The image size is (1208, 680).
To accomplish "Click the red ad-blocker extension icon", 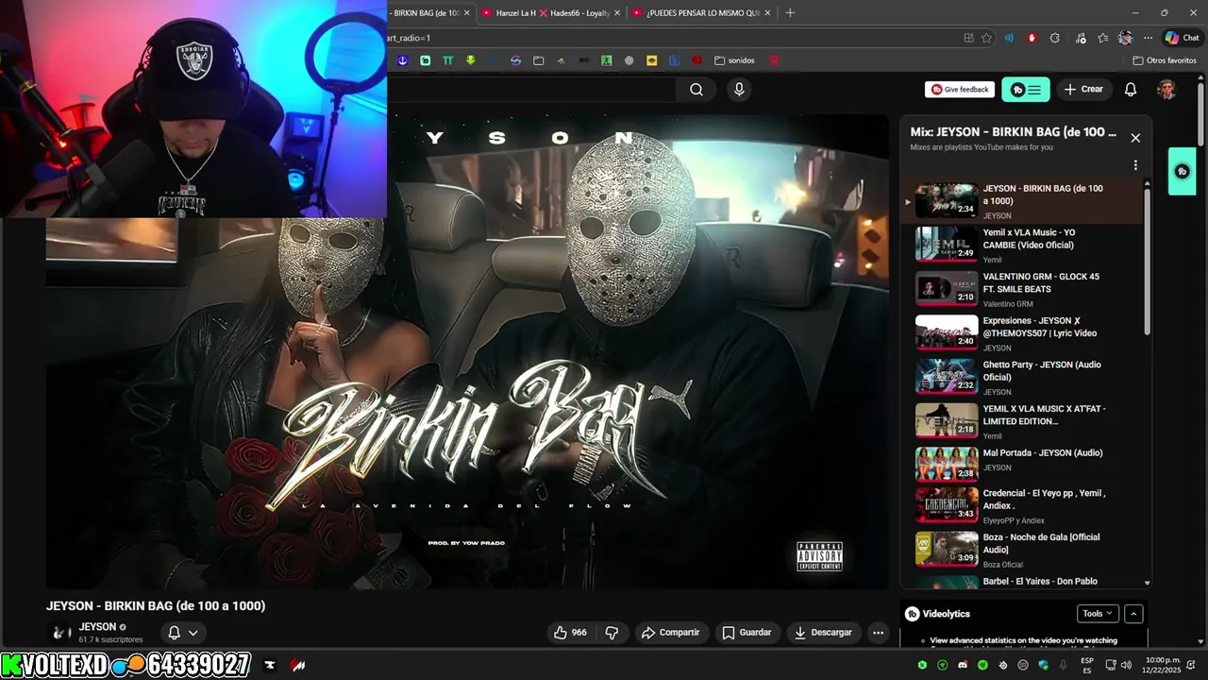I will tap(1032, 38).
